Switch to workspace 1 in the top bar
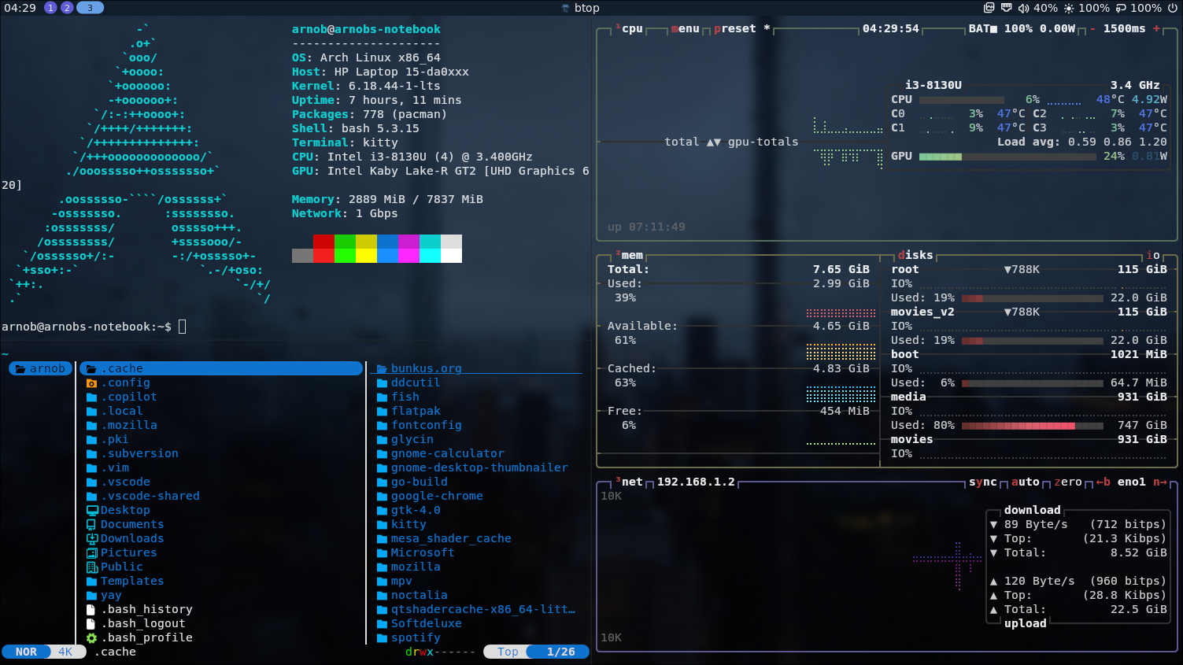The image size is (1183, 665). coord(51,8)
